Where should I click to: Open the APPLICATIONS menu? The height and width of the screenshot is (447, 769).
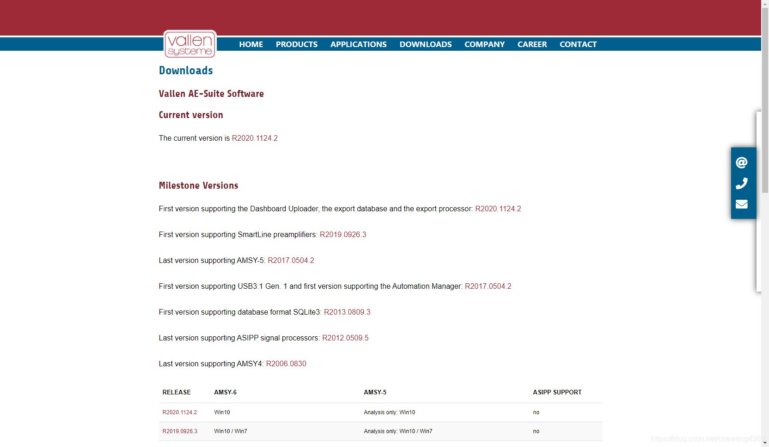point(359,44)
